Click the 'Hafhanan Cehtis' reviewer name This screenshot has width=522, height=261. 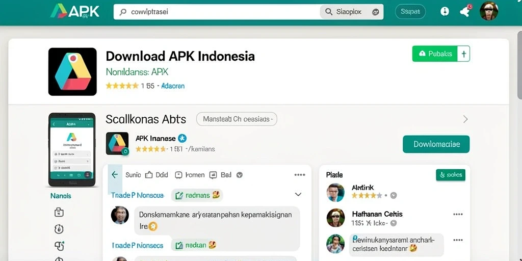coord(377,214)
